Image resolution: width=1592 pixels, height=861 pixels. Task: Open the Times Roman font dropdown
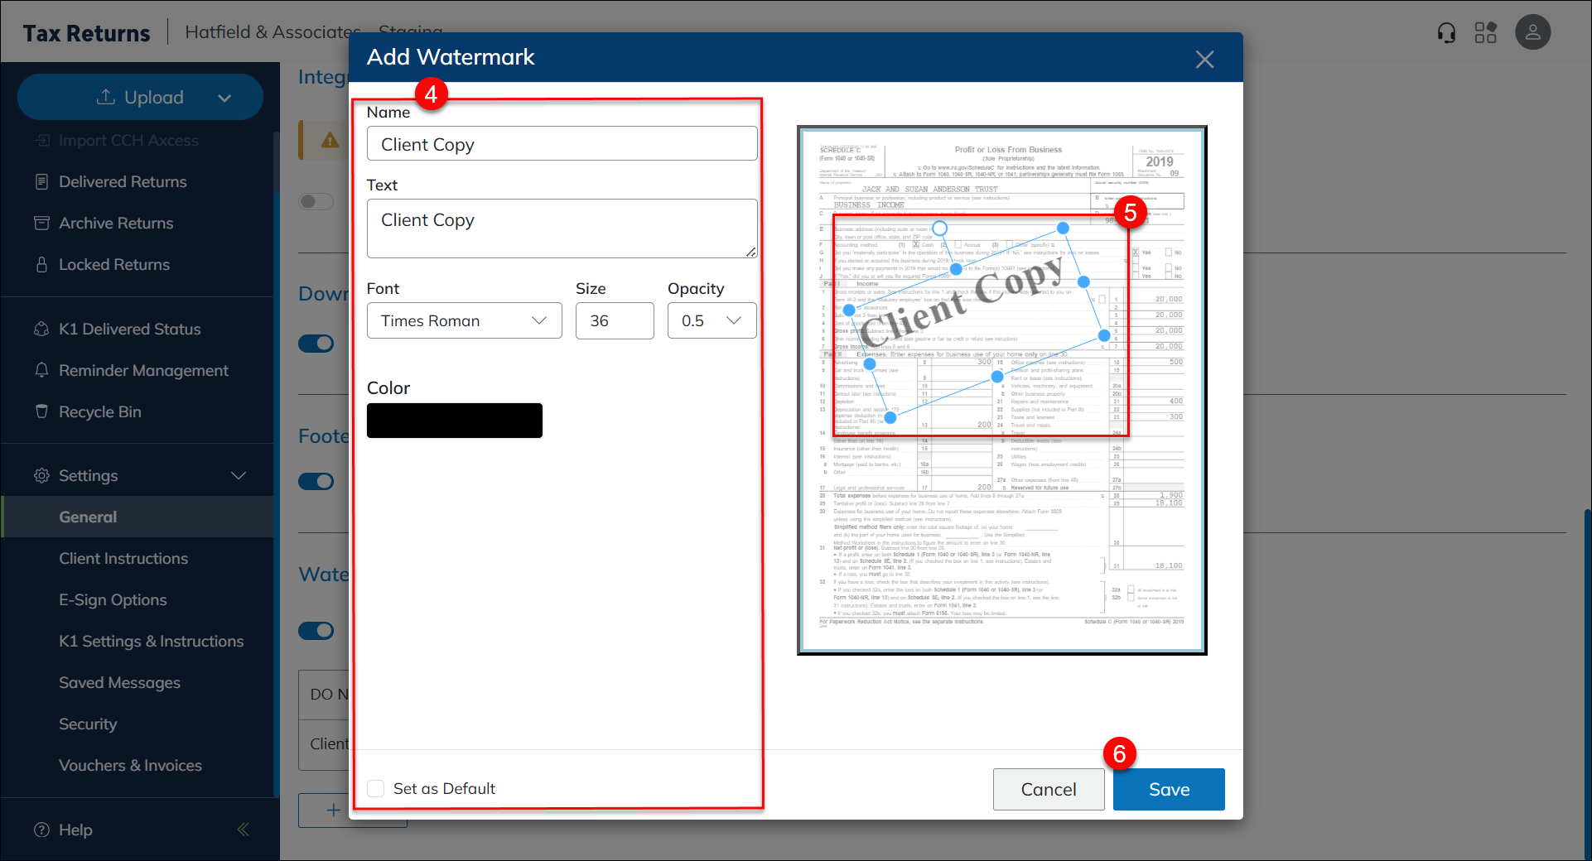click(x=464, y=320)
